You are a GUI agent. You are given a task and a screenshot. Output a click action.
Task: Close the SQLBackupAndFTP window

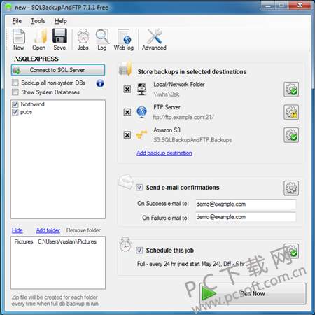click(300, 5)
